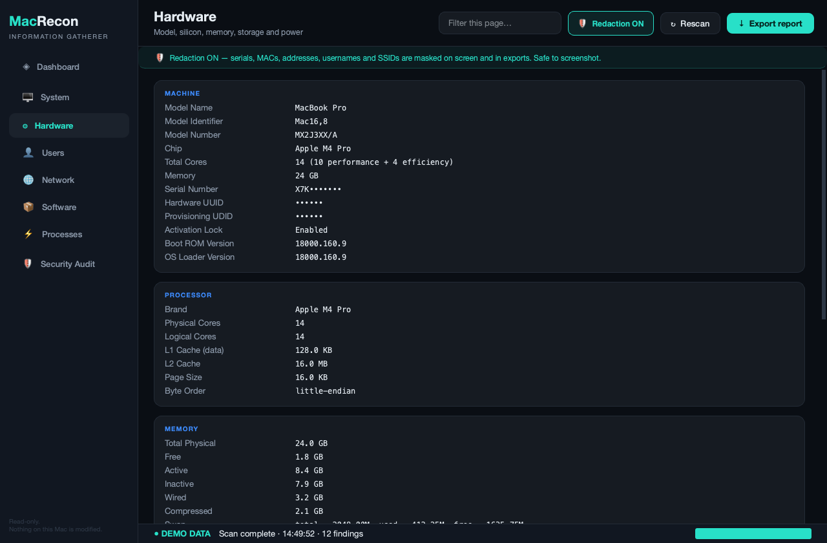The image size is (827, 543).
Task: Click the 'Model, silicon, memory, storage and power' subtitle
Action: [x=228, y=32]
